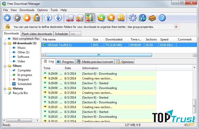Screen dimensions: 199x129
Task: Open the Opinions tab
Action: pos(125,62)
